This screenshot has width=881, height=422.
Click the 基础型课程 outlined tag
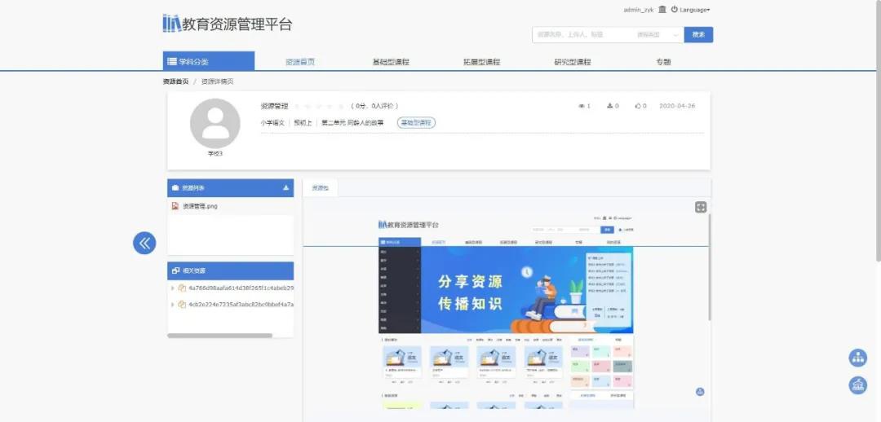click(x=416, y=122)
